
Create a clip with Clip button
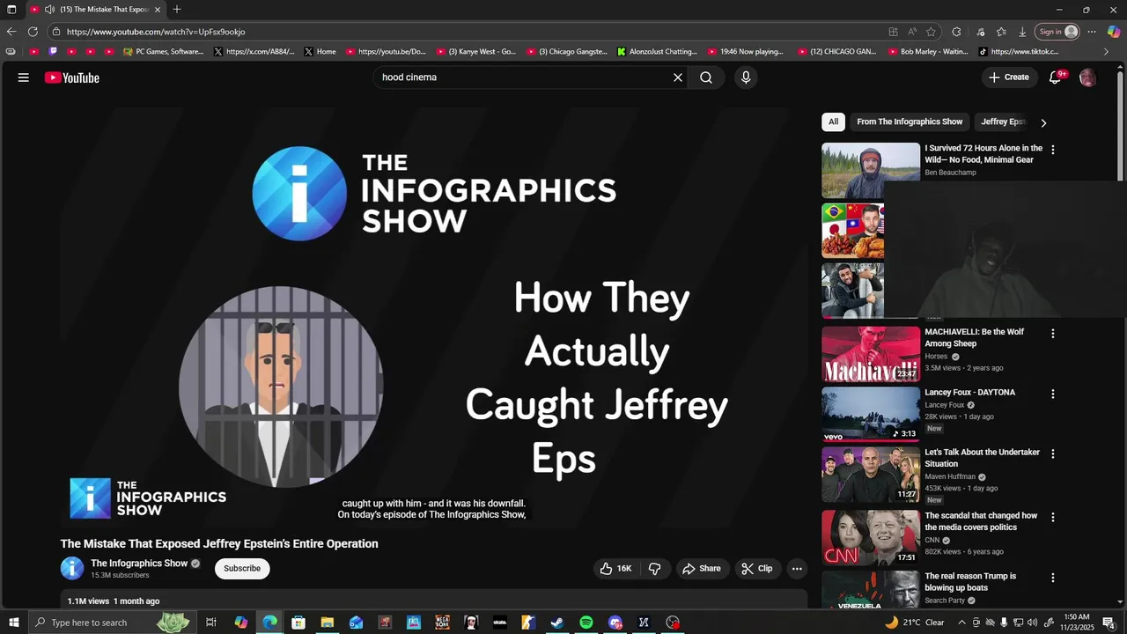coord(757,569)
